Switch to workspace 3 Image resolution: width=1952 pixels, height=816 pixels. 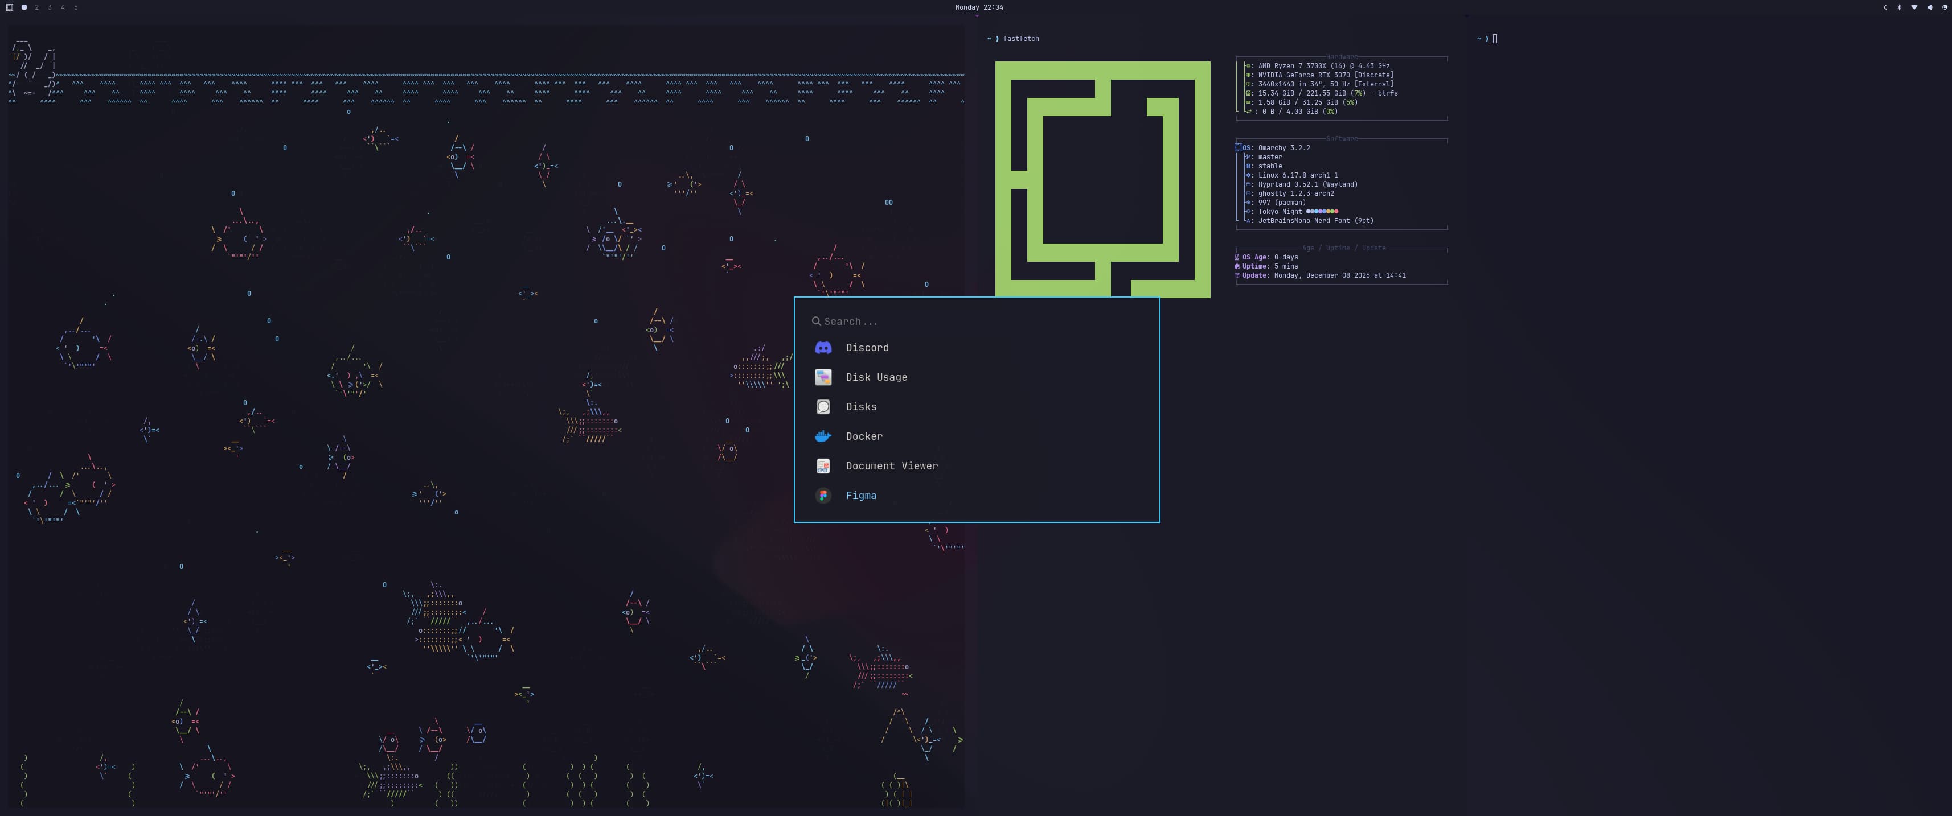49,7
